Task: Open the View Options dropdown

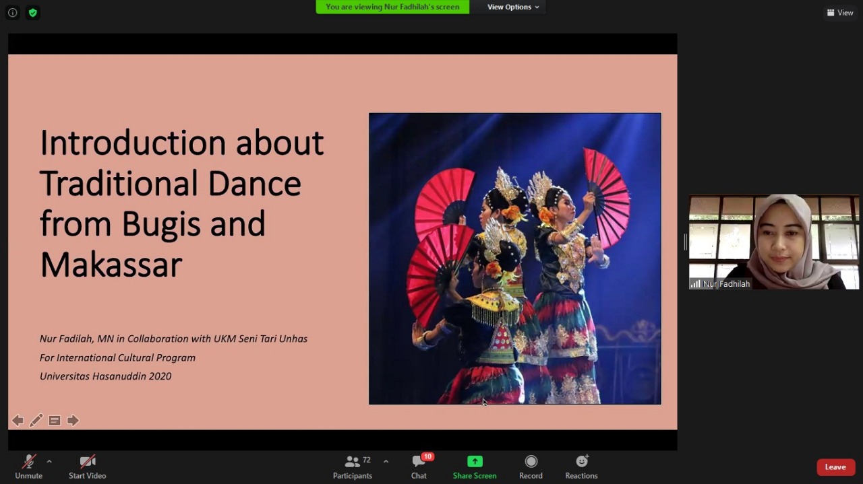Action: pyautogui.click(x=513, y=7)
